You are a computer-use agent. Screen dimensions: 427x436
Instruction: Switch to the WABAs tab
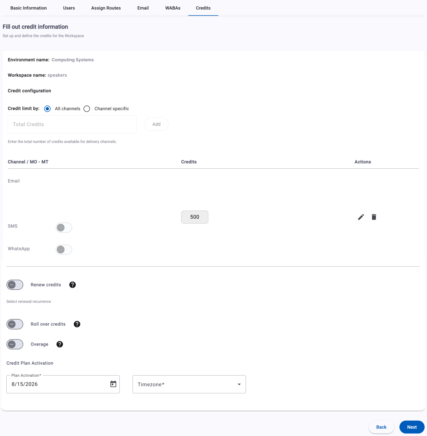click(x=173, y=8)
